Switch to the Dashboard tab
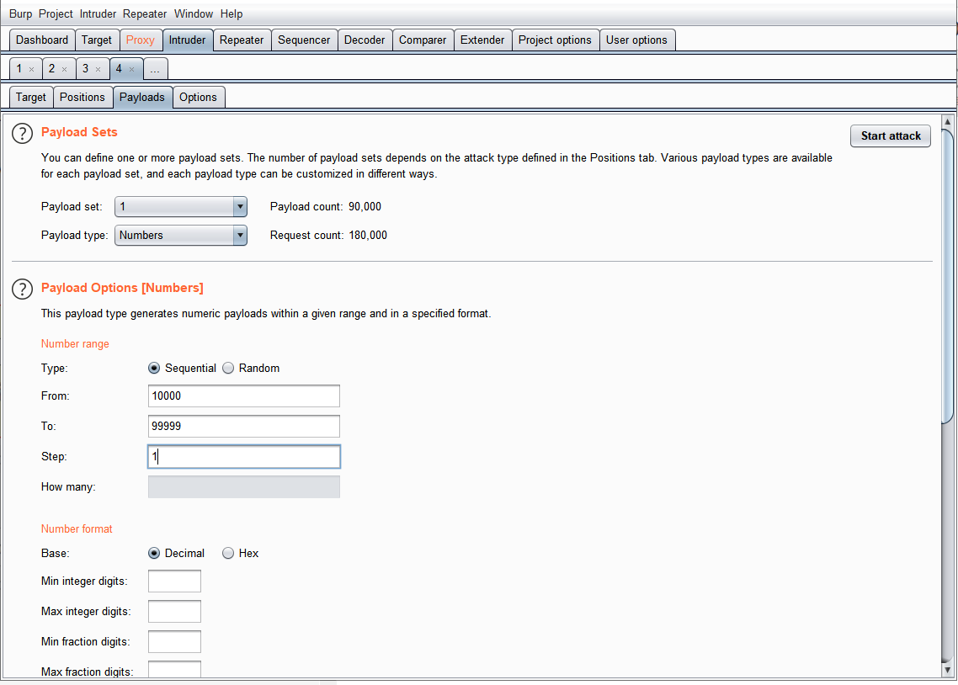Viewport: 958px width, 685px height. click(42, 40)
